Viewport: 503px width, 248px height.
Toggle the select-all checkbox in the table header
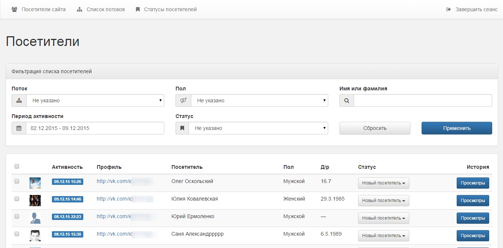point(17,167)
